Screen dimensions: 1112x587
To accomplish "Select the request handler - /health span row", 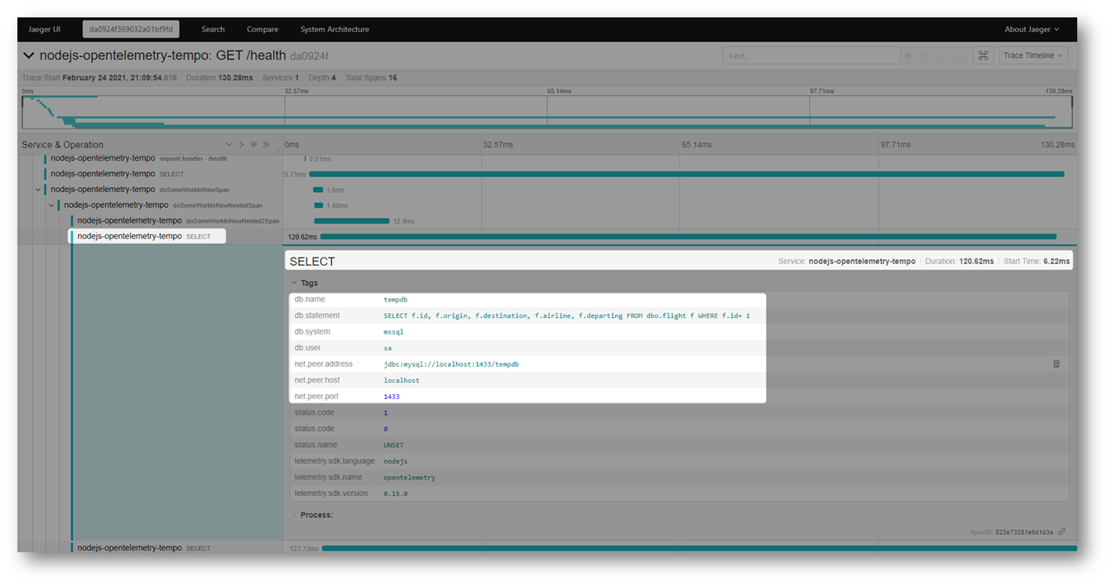I will pyautogui.click(x=138, y=158).
